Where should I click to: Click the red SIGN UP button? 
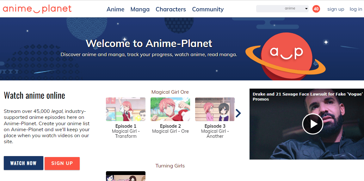click(62, 163)
